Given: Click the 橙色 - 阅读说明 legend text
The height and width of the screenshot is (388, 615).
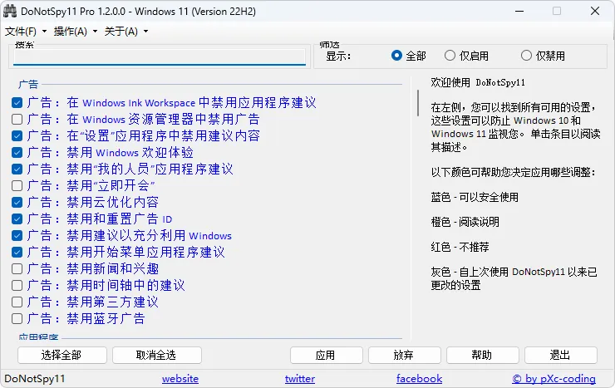Looking at the screenshot, I should [465, 222].
